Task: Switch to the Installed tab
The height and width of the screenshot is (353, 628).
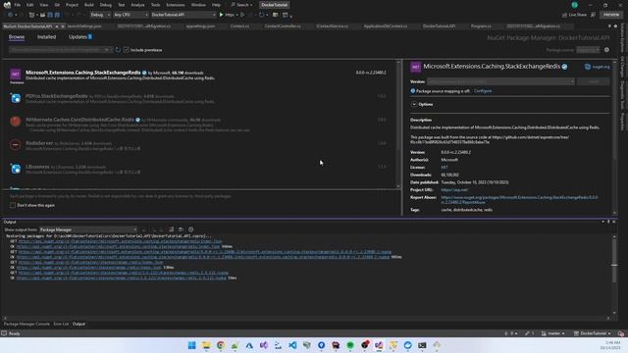Action: 46,37
